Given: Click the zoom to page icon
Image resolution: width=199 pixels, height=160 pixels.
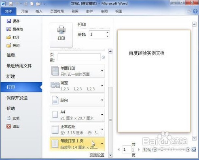Looking at the screenshot, I should pyautogui.click(x=194, y=149).
